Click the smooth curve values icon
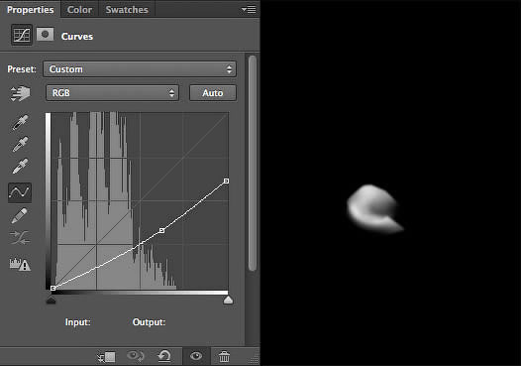 click(x=20, y=238)
